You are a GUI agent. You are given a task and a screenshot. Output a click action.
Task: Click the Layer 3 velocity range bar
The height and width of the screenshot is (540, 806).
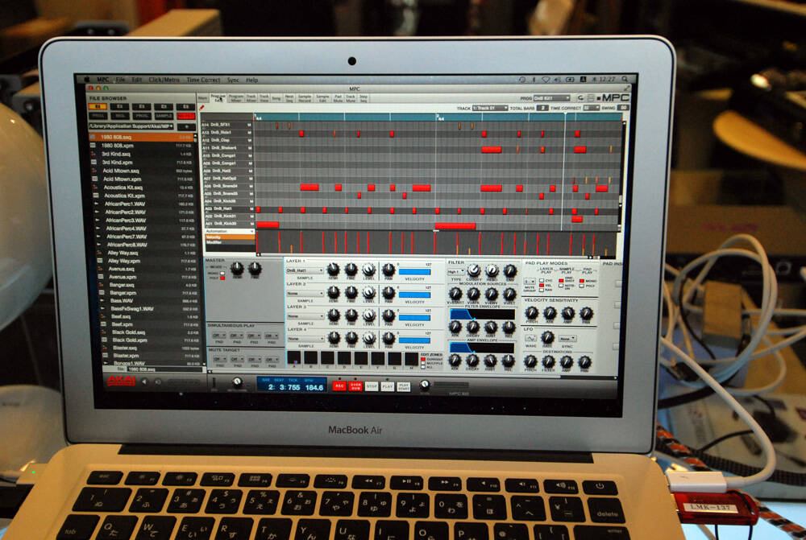[415, 318]
